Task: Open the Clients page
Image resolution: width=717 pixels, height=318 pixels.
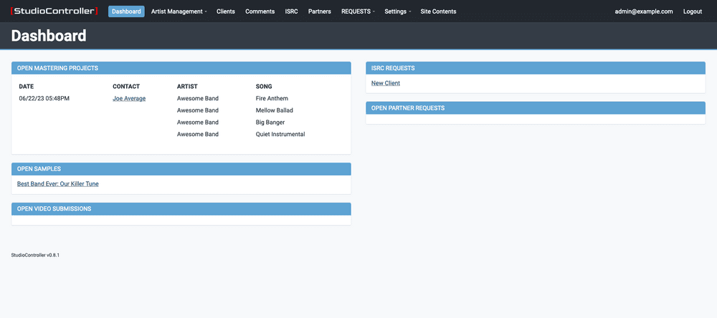Action: 226,11
